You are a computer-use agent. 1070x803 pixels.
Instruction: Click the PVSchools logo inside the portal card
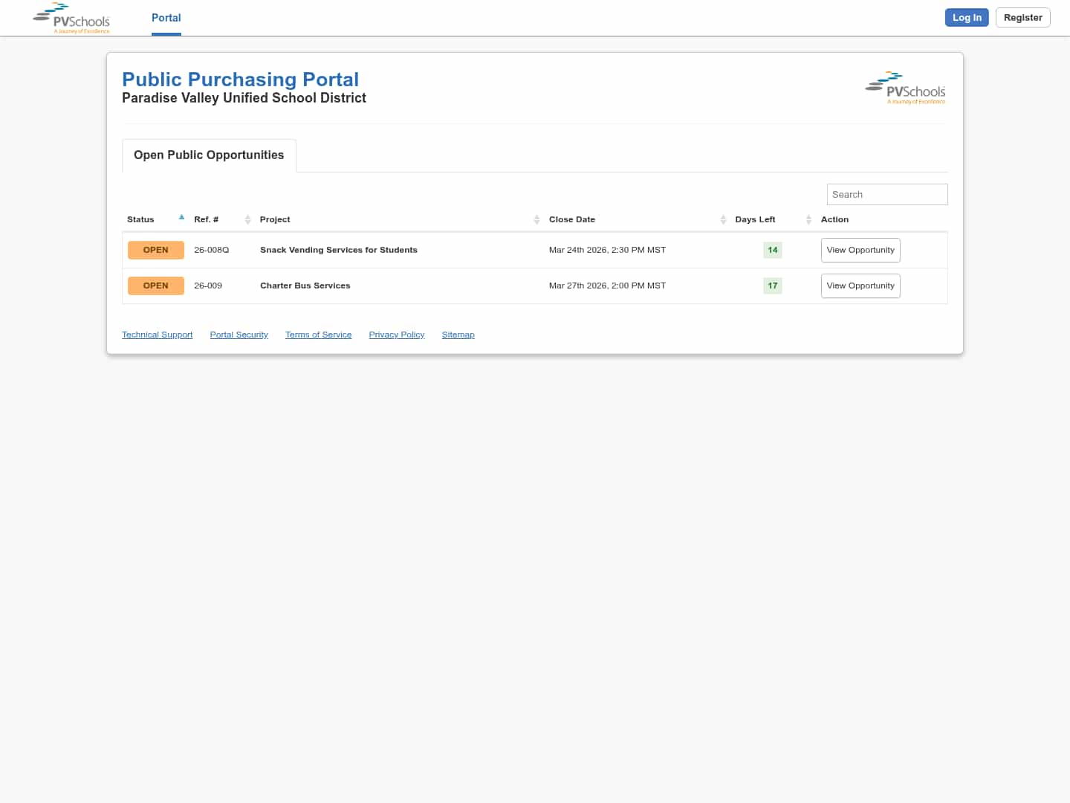pos(905,88)
